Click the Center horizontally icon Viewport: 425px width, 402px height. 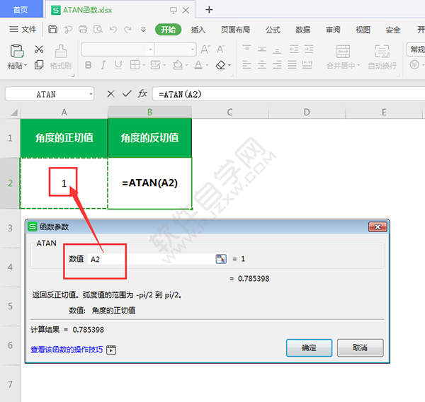click(262, 64)
